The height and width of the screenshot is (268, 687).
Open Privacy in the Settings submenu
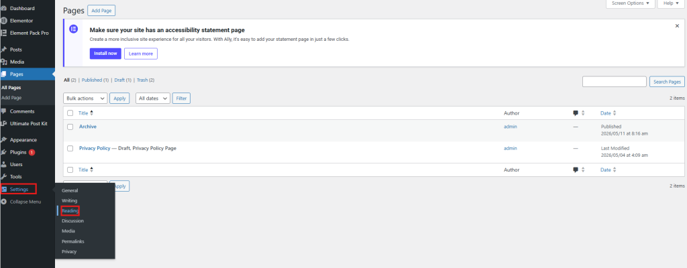69,251
